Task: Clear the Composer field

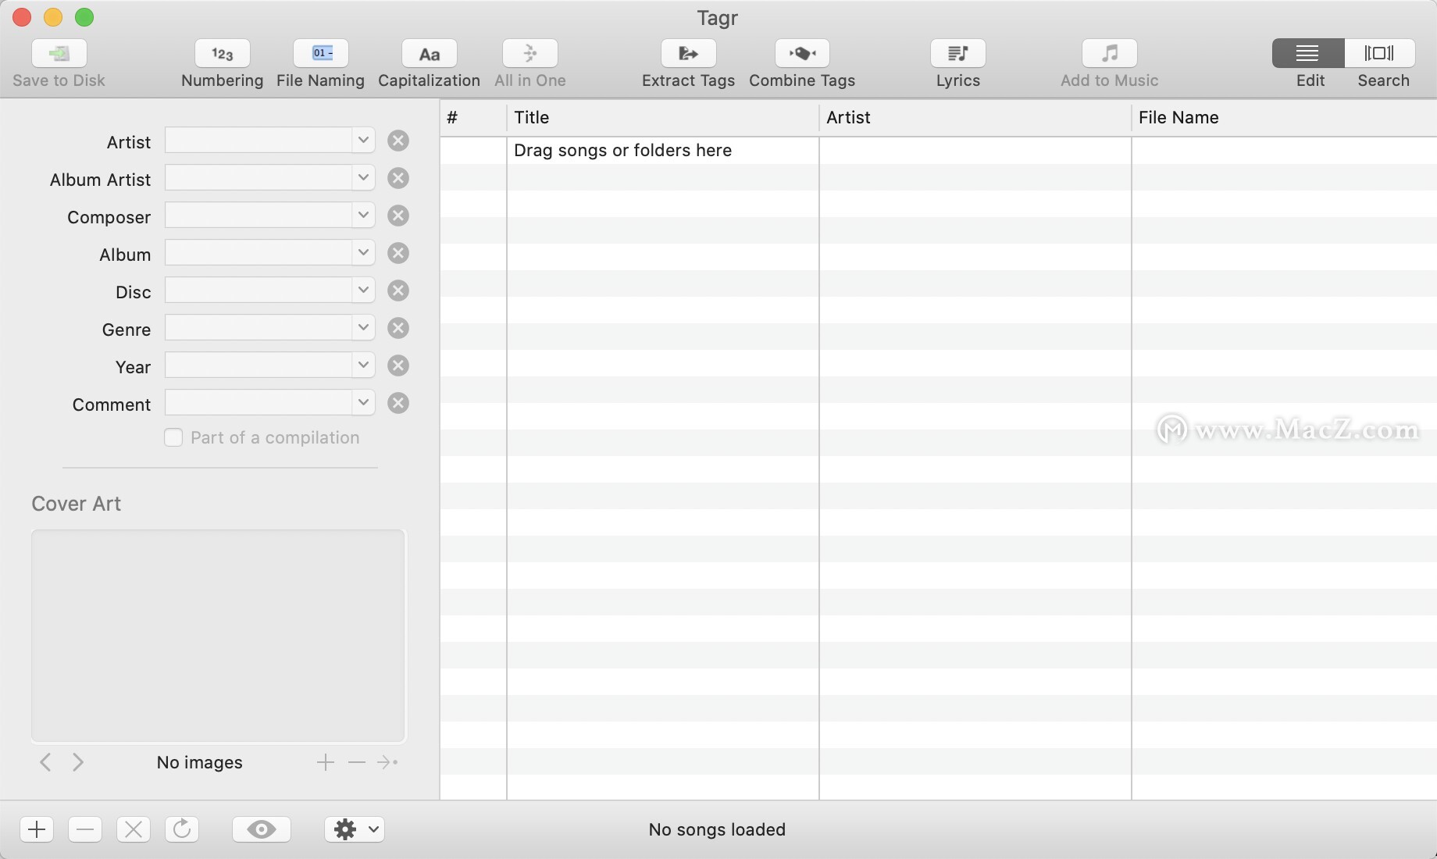Action: click(398, 216)
